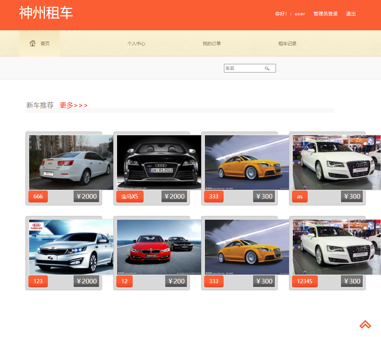The height and width of the screenshot is (337, 381).
Task: Open the yellow Audi TT car thumbnail
Action: click(246, 162)
